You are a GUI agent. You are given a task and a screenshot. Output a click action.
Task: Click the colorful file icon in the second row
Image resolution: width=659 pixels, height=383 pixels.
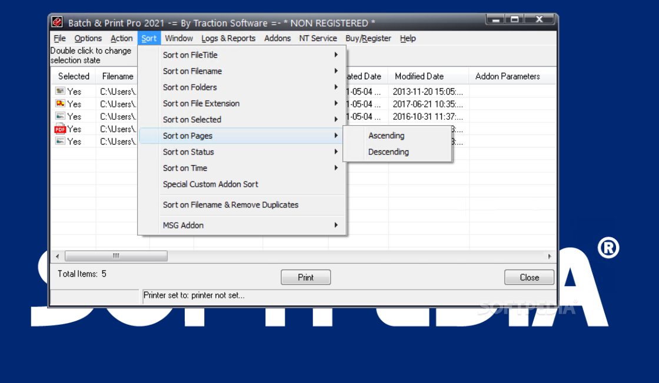60,103
